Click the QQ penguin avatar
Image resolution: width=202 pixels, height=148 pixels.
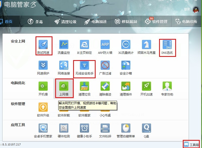coord(196,9)
